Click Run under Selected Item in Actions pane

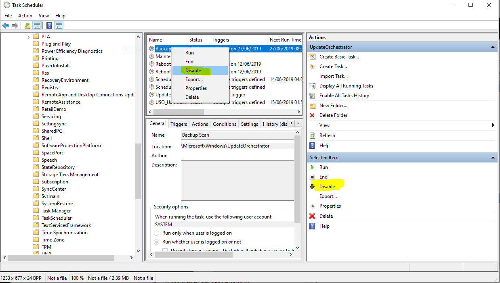point(324,167)
